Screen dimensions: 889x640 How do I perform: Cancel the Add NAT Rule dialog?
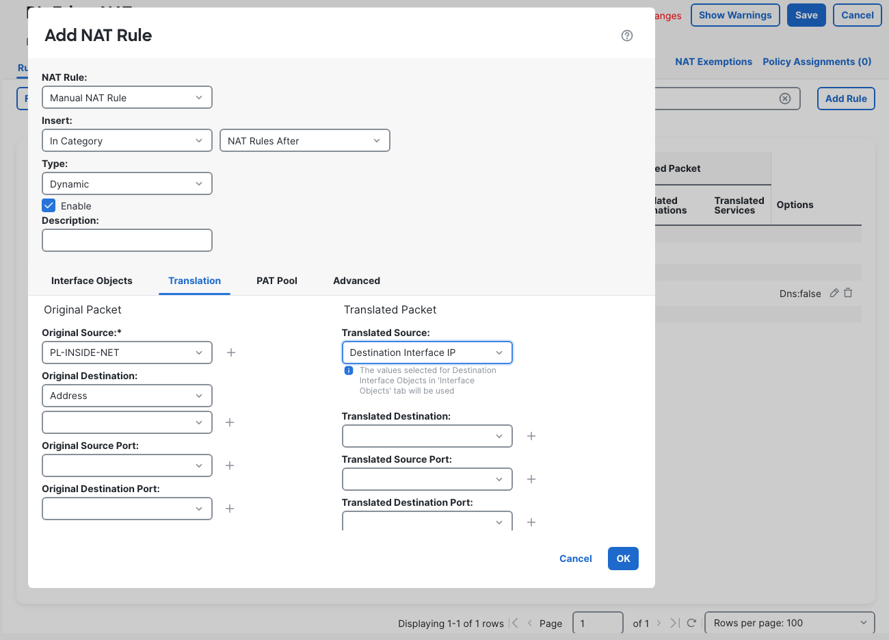pos(576,559)
